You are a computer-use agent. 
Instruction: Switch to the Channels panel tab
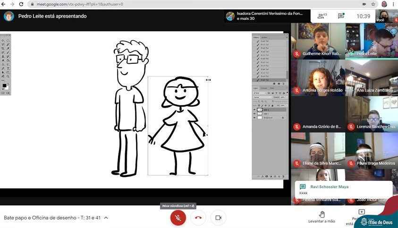[263, 88]
